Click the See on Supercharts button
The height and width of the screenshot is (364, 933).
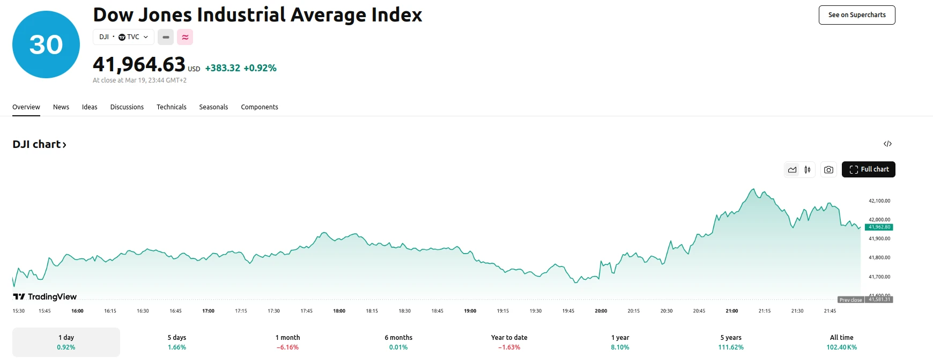856,15
